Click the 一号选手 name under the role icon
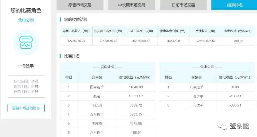This screenshot has height=137, width=257. 26,66
